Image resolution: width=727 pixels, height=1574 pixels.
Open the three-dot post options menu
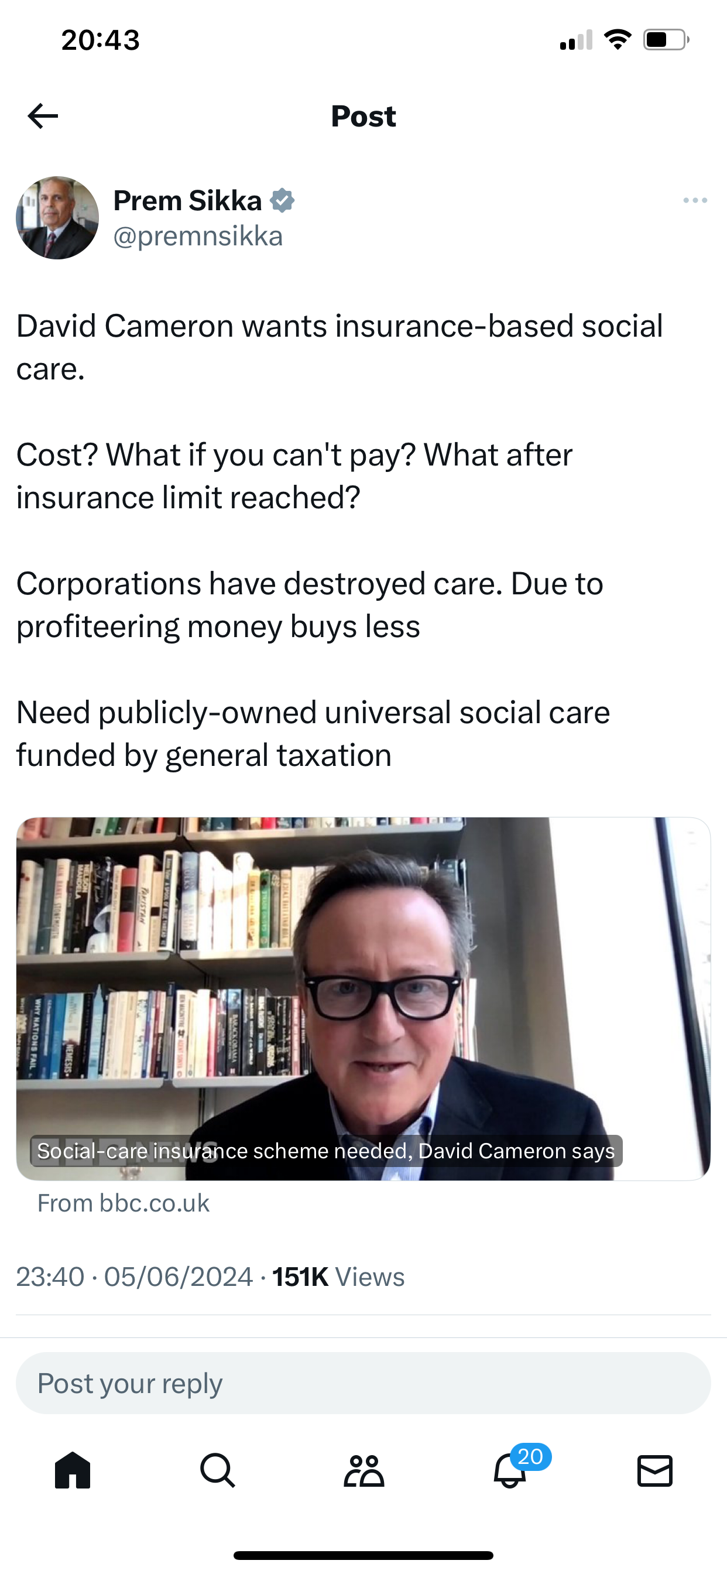(x=695, y=200)
